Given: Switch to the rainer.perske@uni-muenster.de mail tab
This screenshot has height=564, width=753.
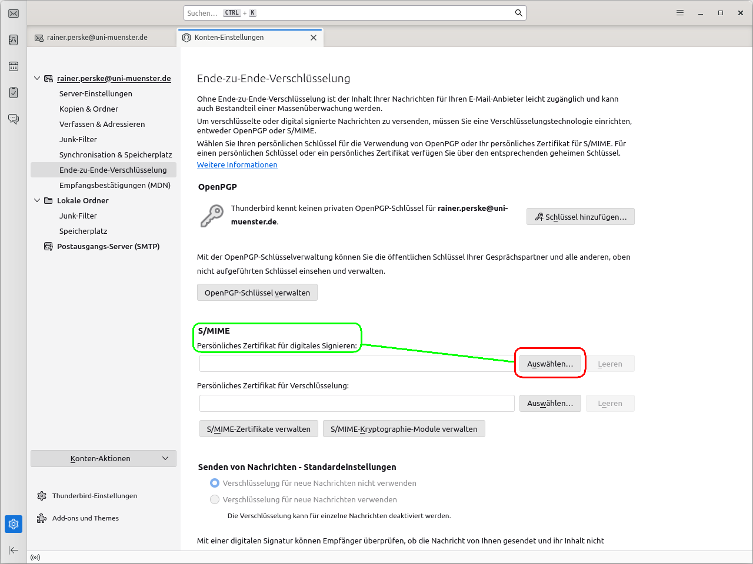Looking at the screenshot, I should [x=97, y=38].
